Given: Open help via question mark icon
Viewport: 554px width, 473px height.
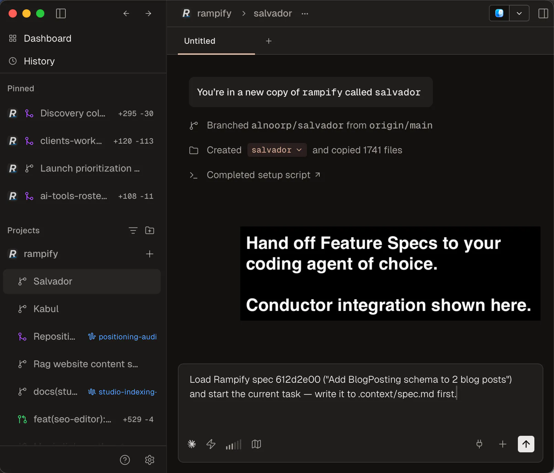Looking at the screenshot, I should click(125, 460).
